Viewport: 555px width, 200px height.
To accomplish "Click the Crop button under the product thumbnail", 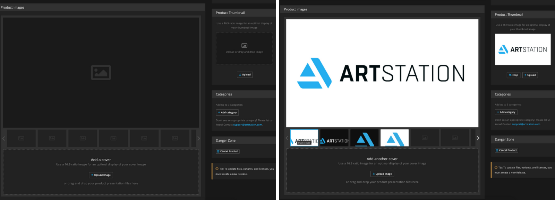I will pos(513,75).
